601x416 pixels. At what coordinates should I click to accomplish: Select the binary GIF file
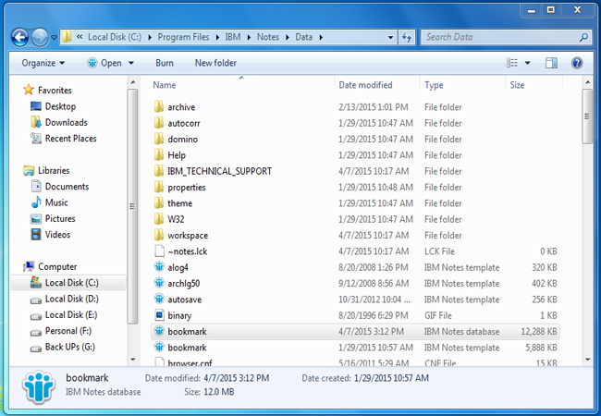(180, 315)
